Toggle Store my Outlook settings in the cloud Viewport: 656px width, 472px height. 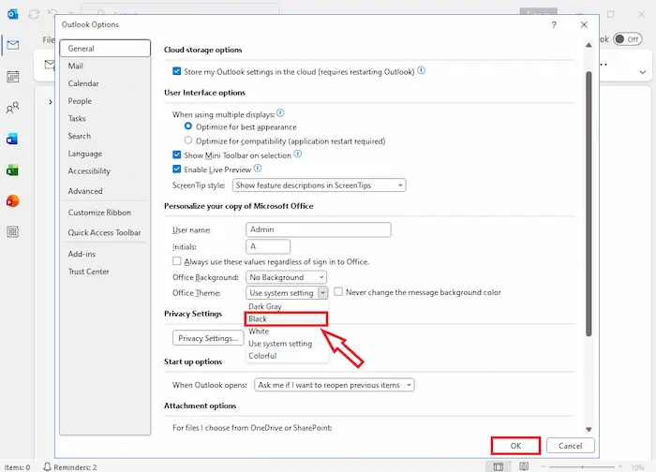pyautogui.click(x=176, y=71)
